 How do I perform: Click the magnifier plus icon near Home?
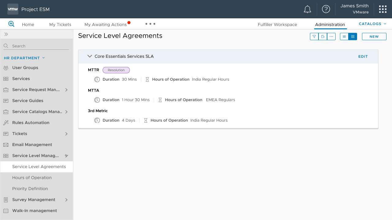[x=11, y=24]
